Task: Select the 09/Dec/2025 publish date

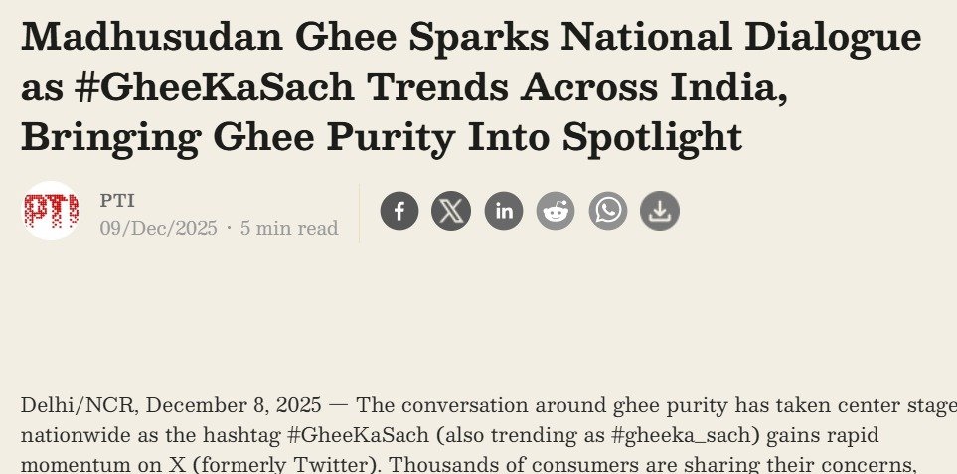Action: tap(159, 228)
